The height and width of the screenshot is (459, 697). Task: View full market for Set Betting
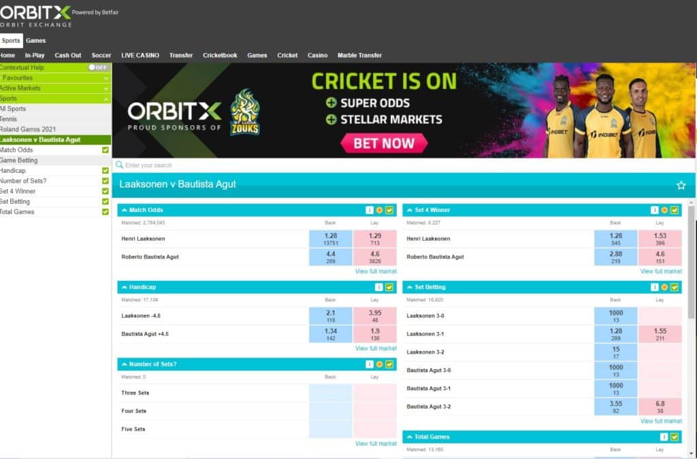[x=661, y=421]
